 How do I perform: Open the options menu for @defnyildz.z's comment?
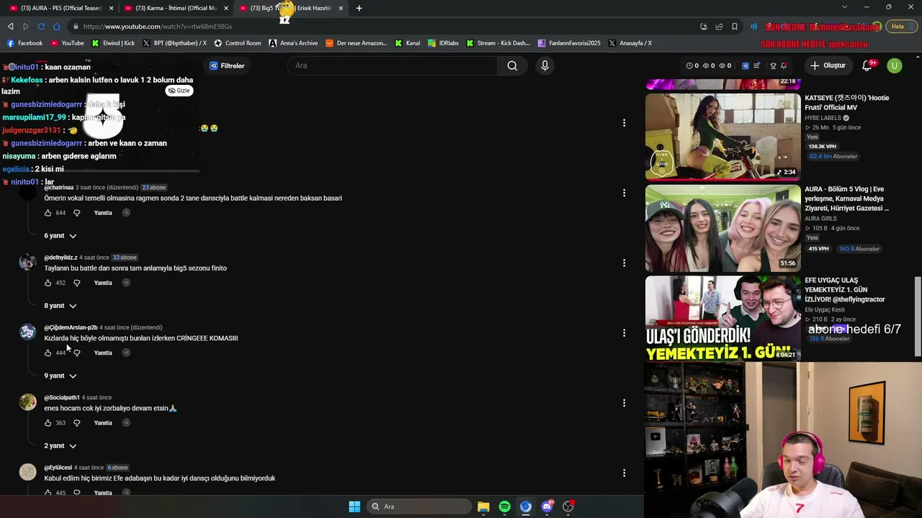pyautogui.click(x=624, y=263)
